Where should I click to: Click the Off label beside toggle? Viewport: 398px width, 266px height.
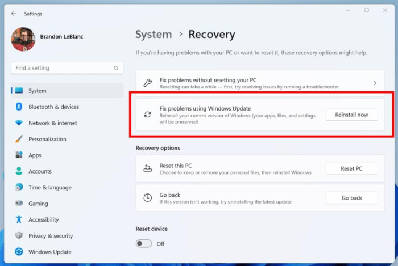pyautogui.click(x=160, y=244)
